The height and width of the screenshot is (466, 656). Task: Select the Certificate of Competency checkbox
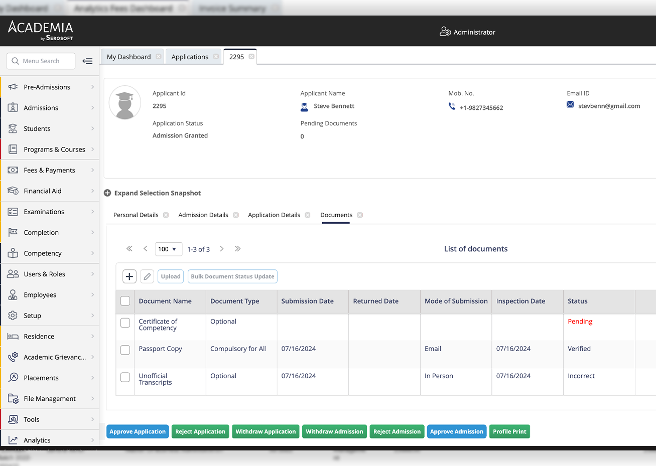[x=125, y=323]
